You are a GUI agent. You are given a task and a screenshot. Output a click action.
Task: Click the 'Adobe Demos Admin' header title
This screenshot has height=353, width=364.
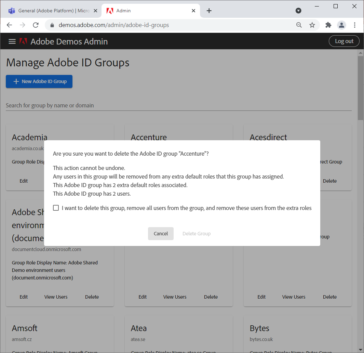69,41
